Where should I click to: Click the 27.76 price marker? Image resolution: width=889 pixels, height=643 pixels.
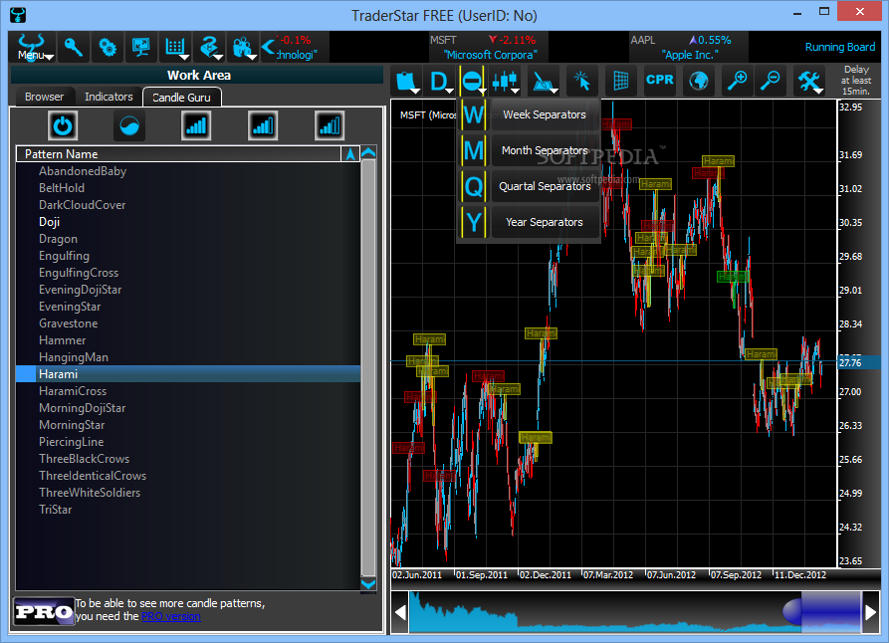(858, 362)
